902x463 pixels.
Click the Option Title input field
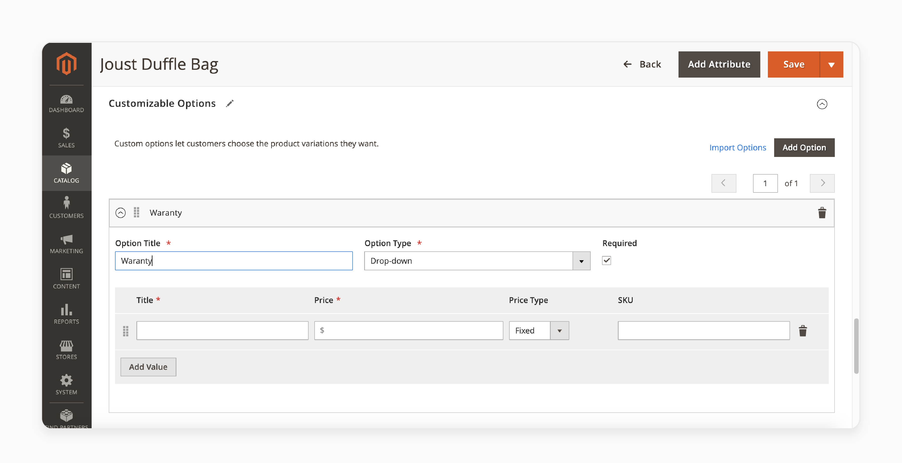pyautogui.click(x=234, y=261)
